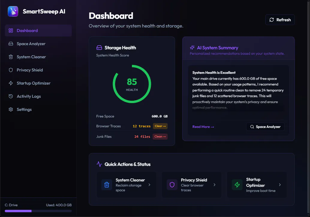The width and height of the screenshot is (310, 217).
Task: Expand chevron on Startup Optimizer card
Action: pos(280,185)
